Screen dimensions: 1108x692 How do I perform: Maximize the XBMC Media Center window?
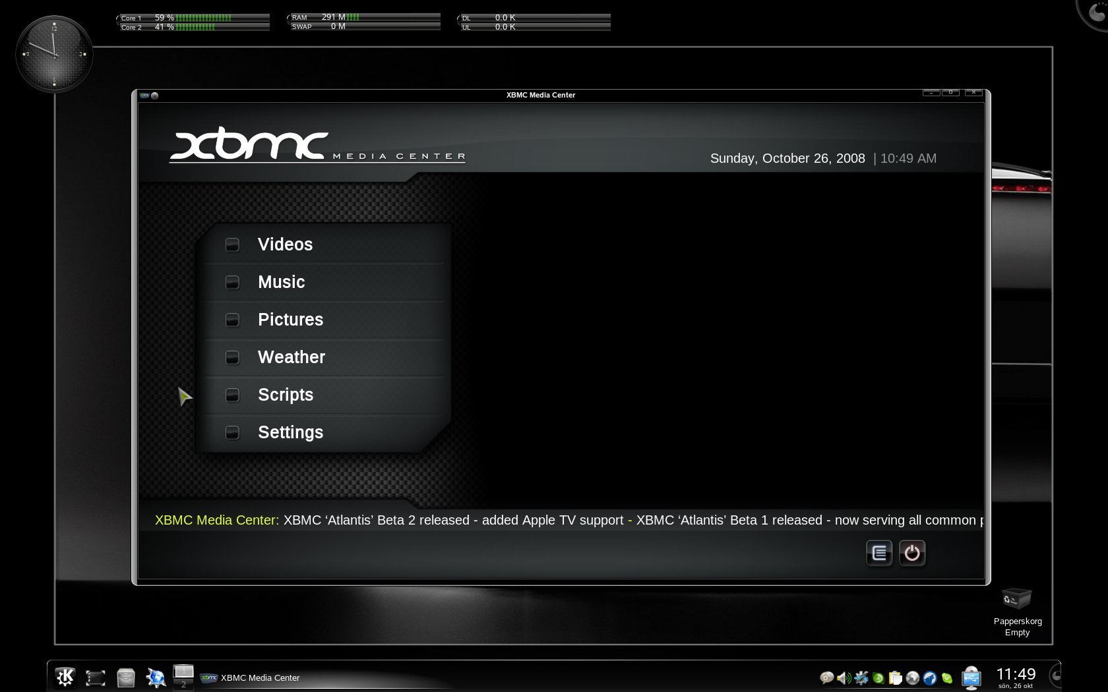coord(950,92)
